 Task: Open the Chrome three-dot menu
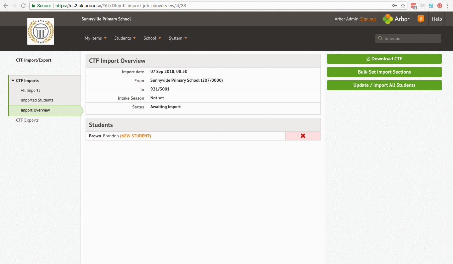pyautogui.click(x=447, y=6)
